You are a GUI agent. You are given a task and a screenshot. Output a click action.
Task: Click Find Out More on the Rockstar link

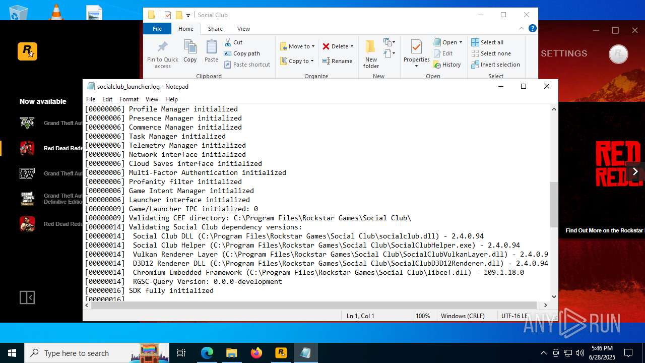(x=604, y=230)
